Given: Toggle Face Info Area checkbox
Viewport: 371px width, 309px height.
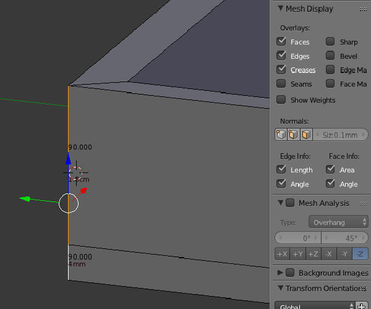Looking at the screenshot, I should click(330, 169).
